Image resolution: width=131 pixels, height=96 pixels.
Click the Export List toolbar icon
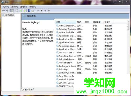point(24,11)
